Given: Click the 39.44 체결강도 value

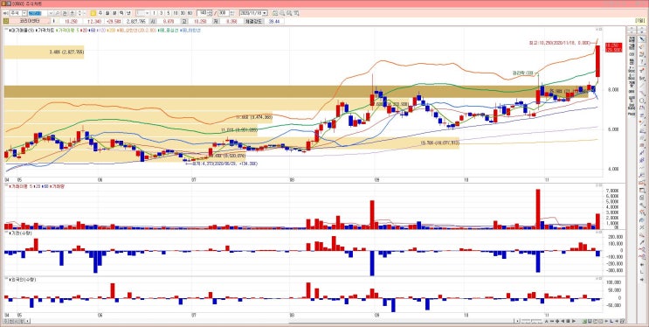Looking at the screenshot, I should click(274, 21).
